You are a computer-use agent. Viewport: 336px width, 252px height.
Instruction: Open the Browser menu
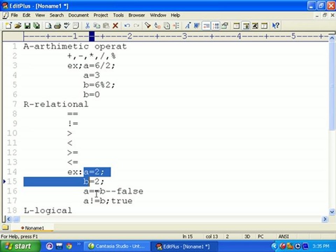tap(136, 15)
